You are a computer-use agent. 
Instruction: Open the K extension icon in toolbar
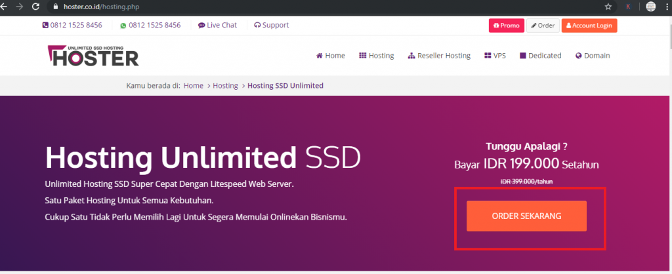point(628,7)
